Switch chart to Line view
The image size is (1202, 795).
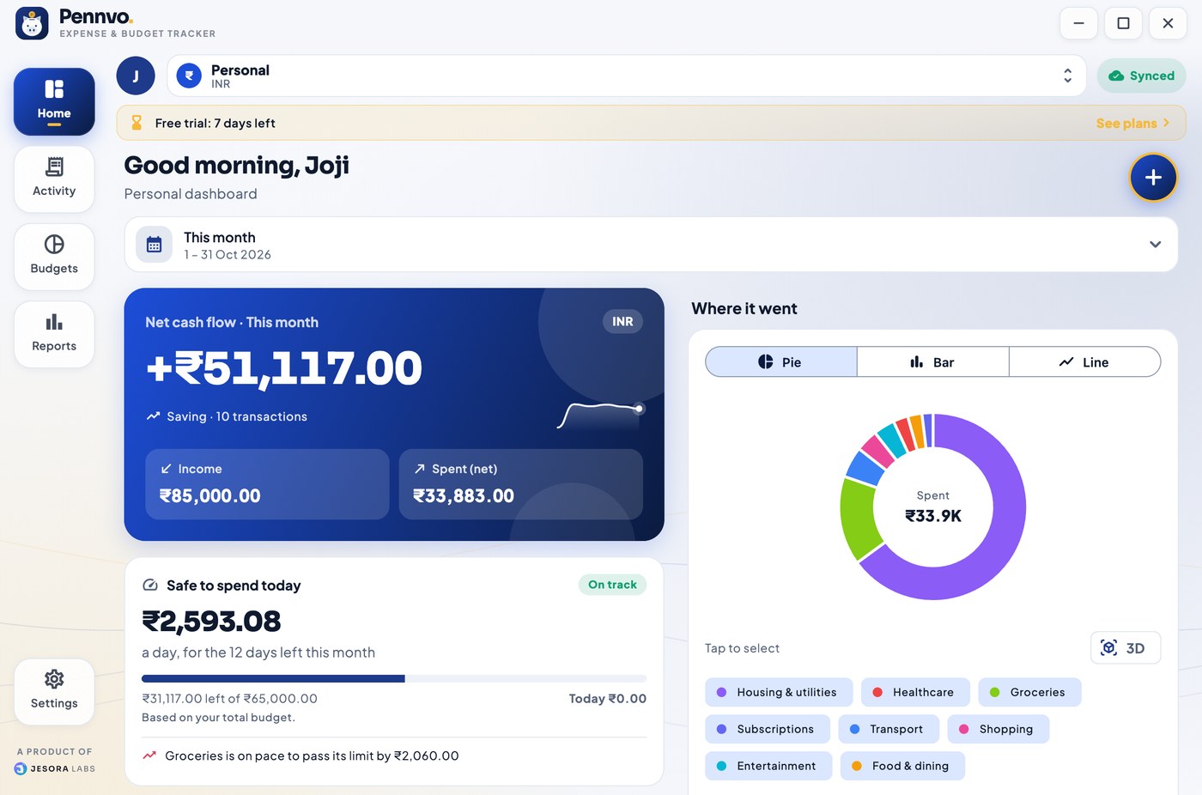point(1084,362)
